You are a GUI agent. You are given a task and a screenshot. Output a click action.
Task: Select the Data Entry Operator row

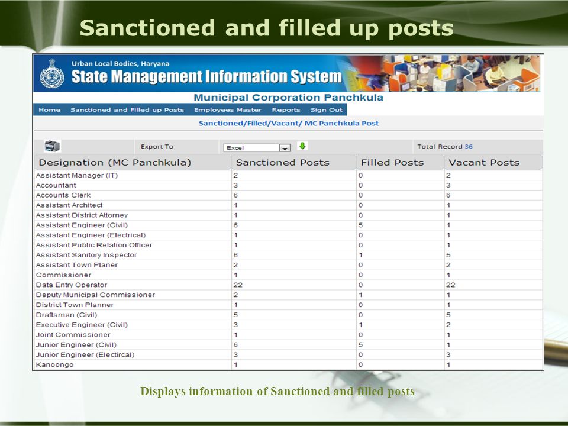[289, 285]
